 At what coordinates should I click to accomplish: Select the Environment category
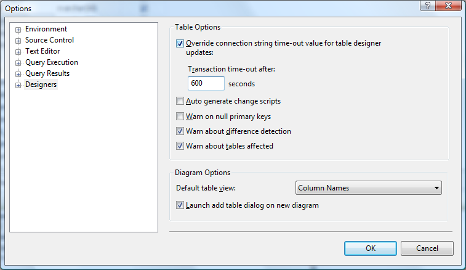tap(46, 30)
